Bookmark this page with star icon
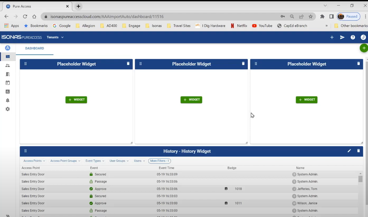368x217 pixels. pos(311,16)
